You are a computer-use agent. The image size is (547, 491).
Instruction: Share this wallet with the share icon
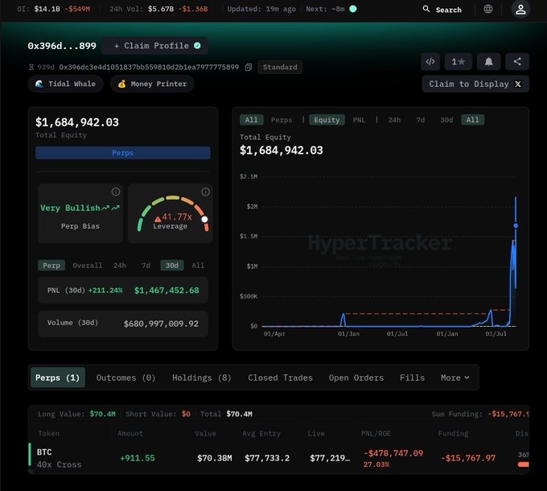[517, 62]
